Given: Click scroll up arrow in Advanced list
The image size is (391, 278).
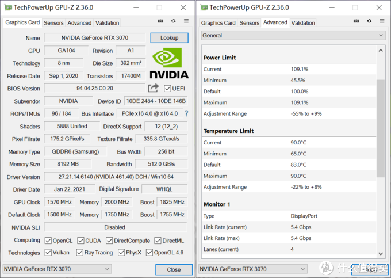Looking at the screenshot, I should tap(381, 51).
